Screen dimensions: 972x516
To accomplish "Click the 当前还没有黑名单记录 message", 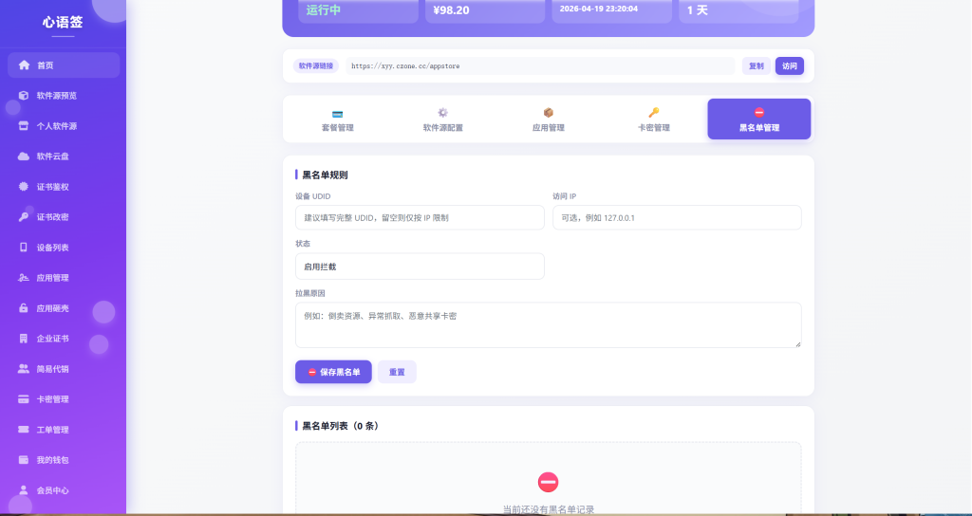I will [x=548, y=509].
